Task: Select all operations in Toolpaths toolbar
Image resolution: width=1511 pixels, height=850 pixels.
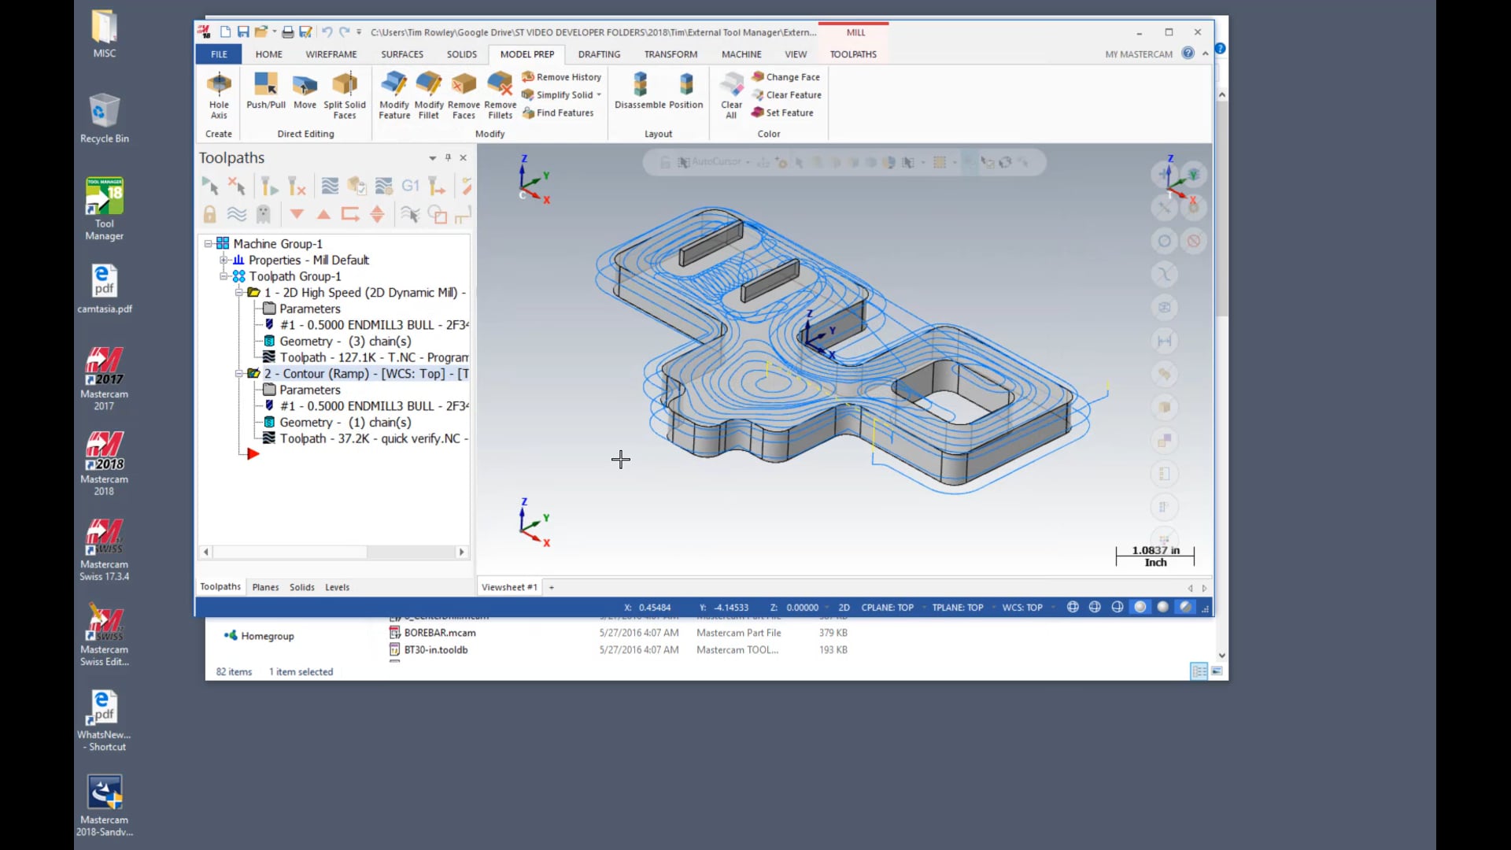Action: [210, 187]
